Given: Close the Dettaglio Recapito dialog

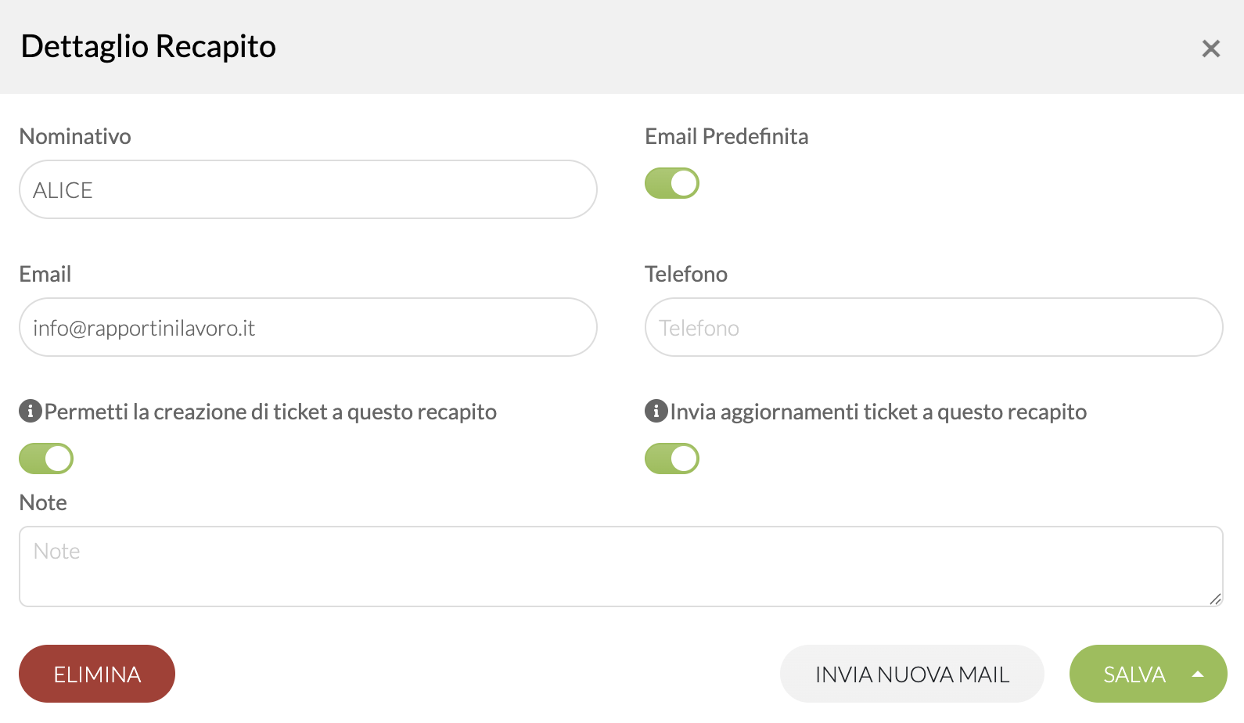Looking at the screenshot, I should coord(1210,49).
